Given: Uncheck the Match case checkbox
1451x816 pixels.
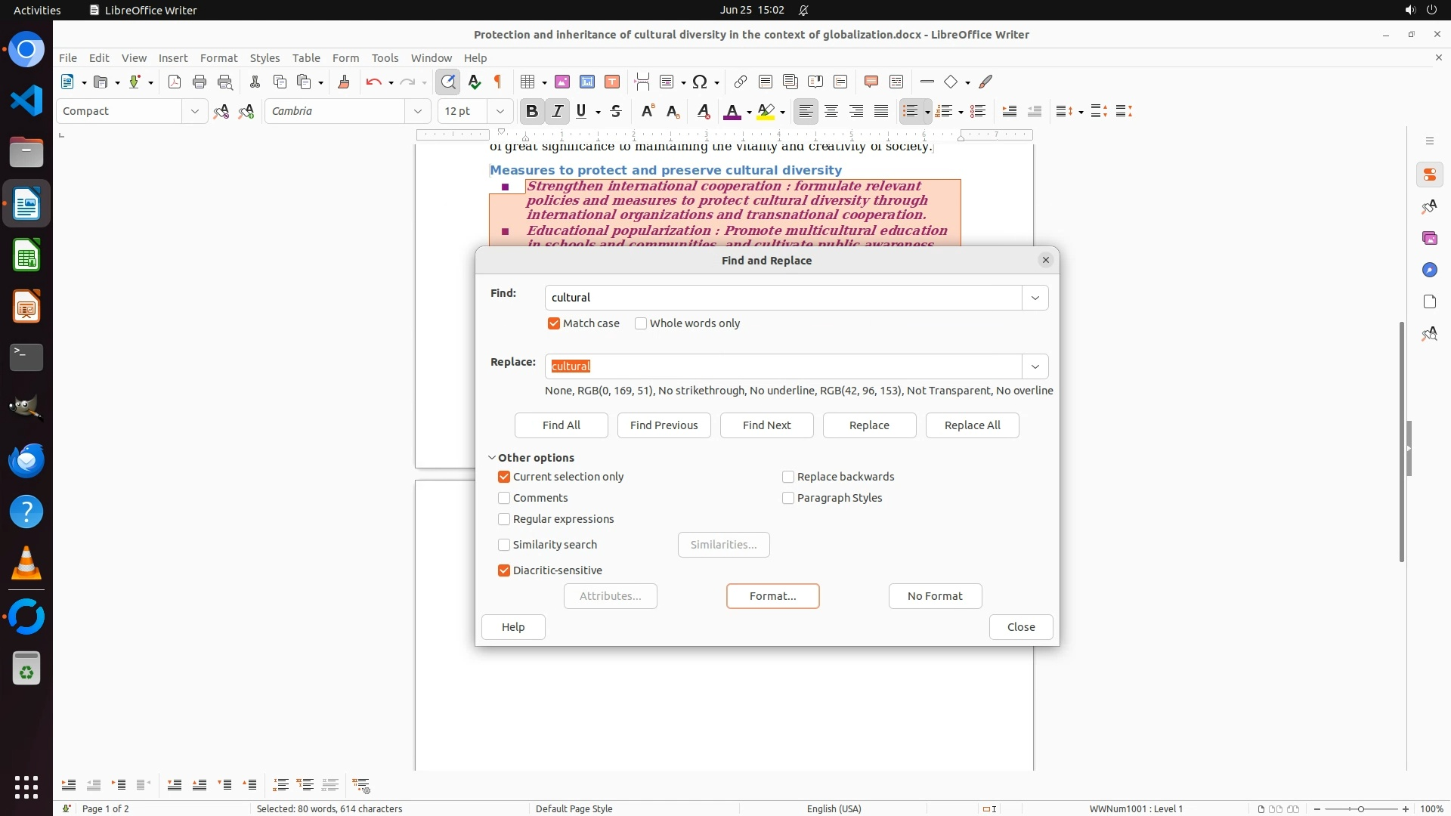Looking at the screenshot, I should coord(554,323).
